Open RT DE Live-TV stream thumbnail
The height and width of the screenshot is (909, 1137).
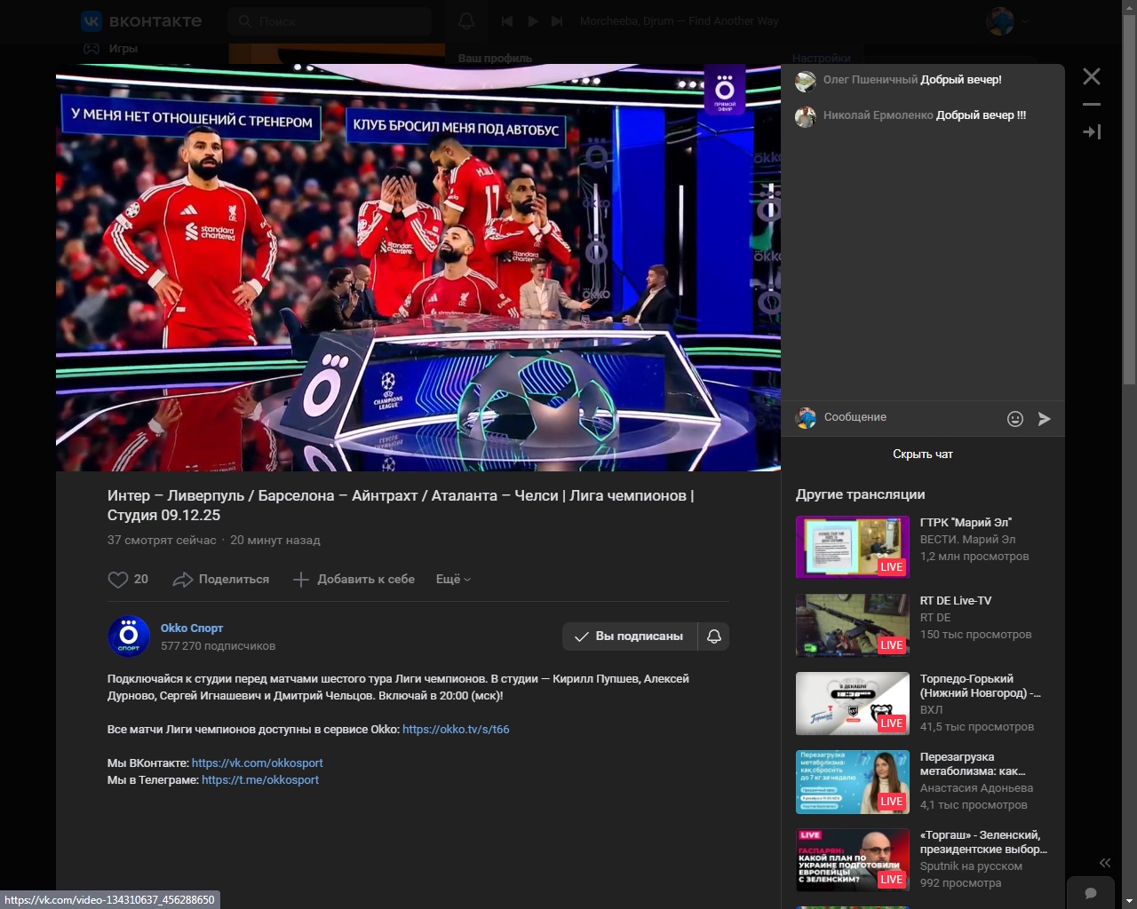tap(853, 625)
